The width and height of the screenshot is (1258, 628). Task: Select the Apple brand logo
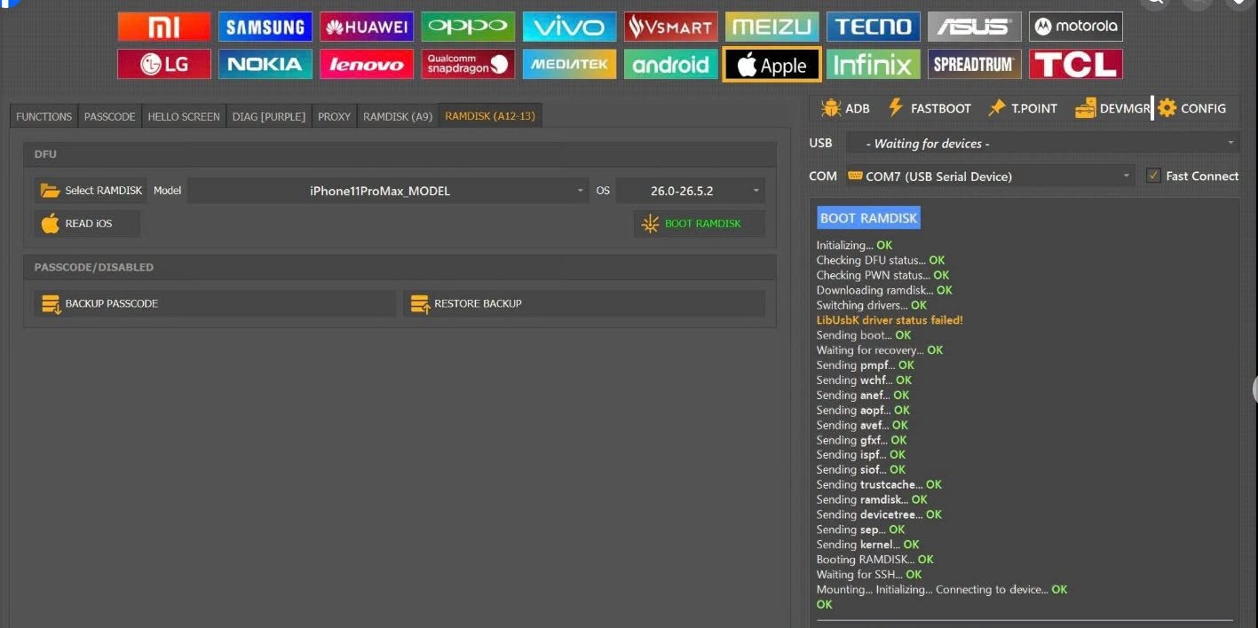[771, 64]
